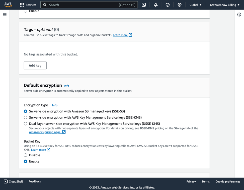Disable the Bucket Key
The width and height of the screenshot is (244, 190).
point(26,155)
